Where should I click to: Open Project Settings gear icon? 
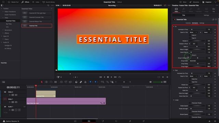tap(215, 121)
